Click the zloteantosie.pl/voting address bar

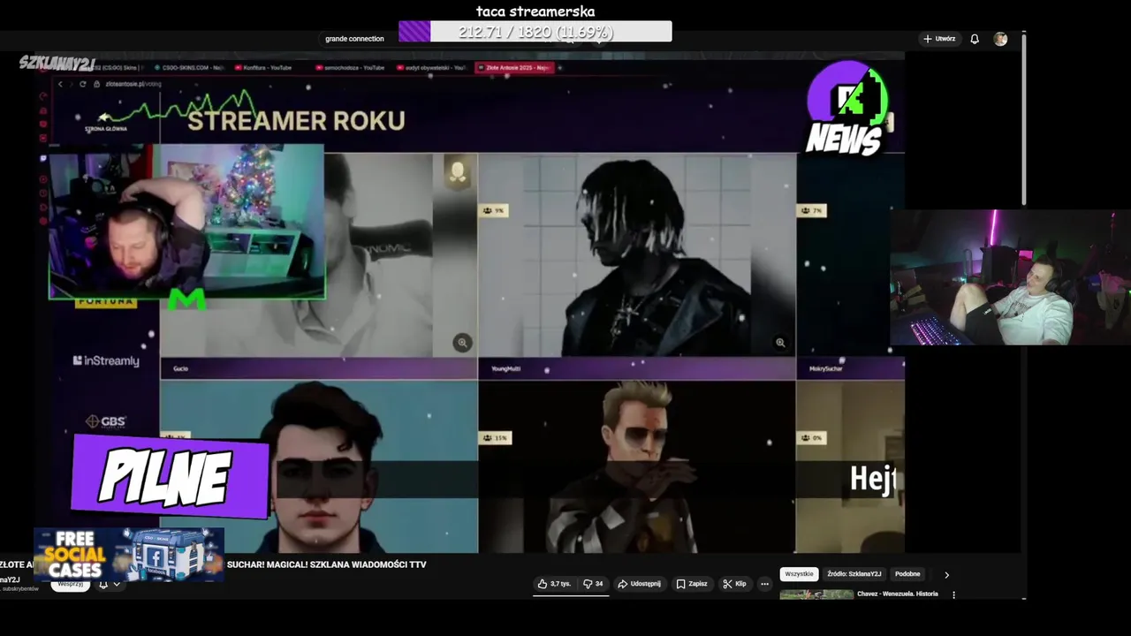[133, 84]
